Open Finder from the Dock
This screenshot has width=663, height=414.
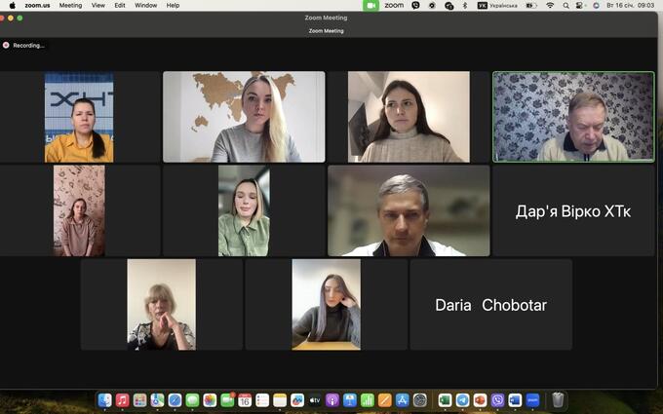105,400
